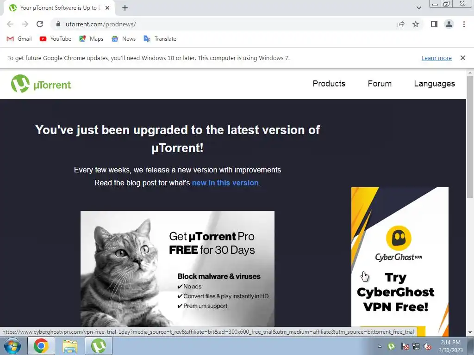Open the Products menu

click(329, 84)
